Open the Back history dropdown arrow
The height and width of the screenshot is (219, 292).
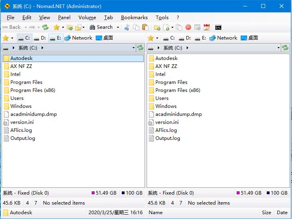click(26, 28)
